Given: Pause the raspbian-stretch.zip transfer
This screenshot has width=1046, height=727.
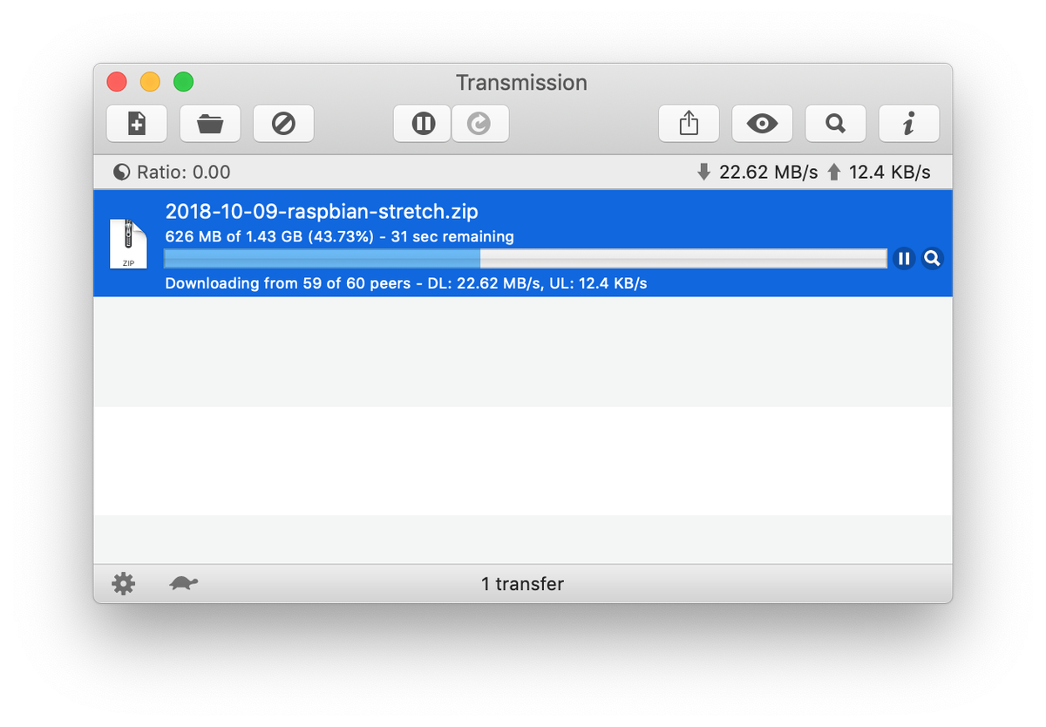Looking at the screenshot, I should (904, 258).
